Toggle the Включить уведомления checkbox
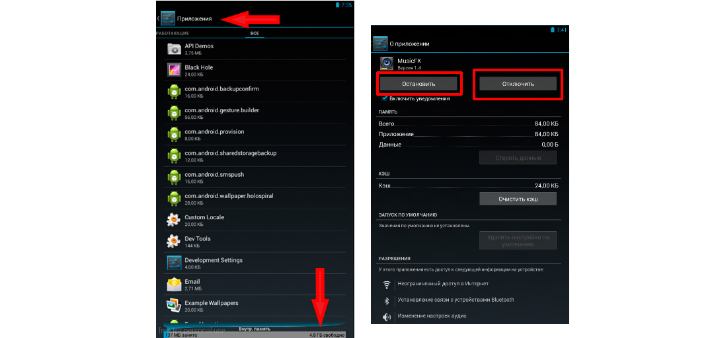The width and height of the screenshot is (710, 338). coord(384,98)
